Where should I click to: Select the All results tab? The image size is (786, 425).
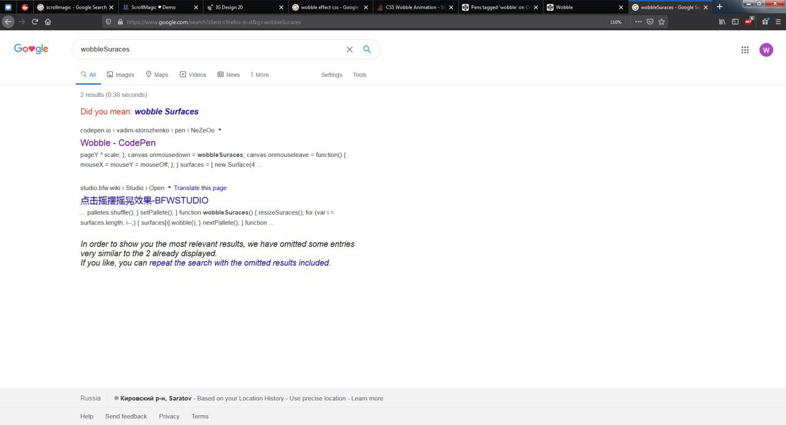tap(88, 75)
